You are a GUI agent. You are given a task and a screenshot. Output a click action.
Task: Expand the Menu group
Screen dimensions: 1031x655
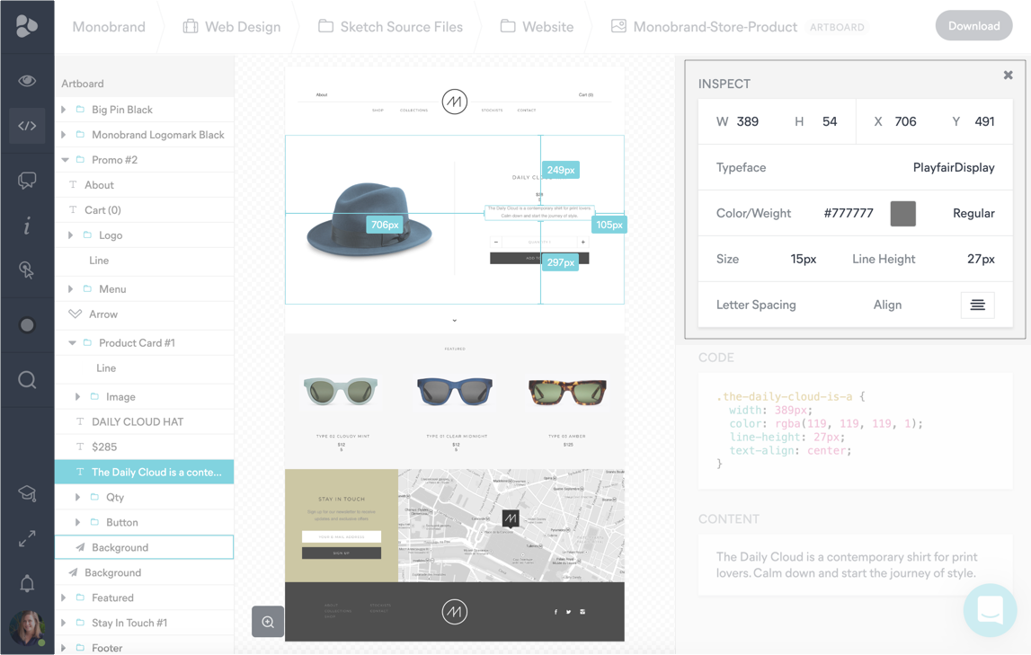71,289
